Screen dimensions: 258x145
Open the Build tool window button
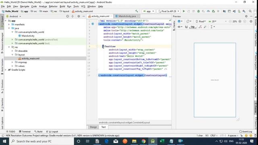(x=38, y=132)
